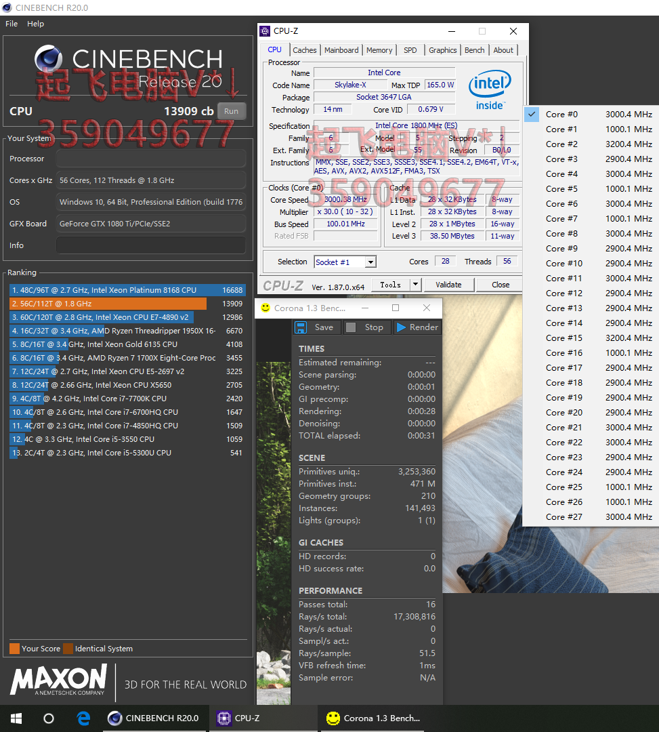659x732 pixels.
Task: Switch to the Caches tab in CPU-Z
Action: pos(305,50)
